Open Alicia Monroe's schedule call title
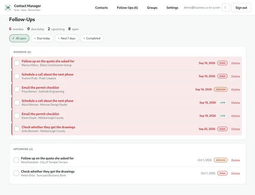The height and width of the screenshot is (195, 255). pyautogui.click(x=47, y=101)
